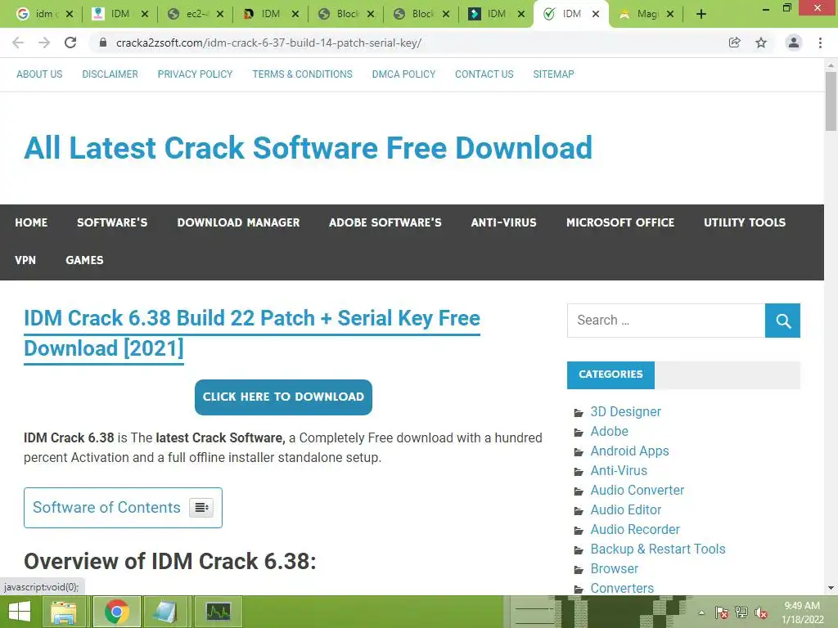The height and width of the screenshot is (628, 838).
Task: Open the Audio Converter category
Action: point(637,491)
